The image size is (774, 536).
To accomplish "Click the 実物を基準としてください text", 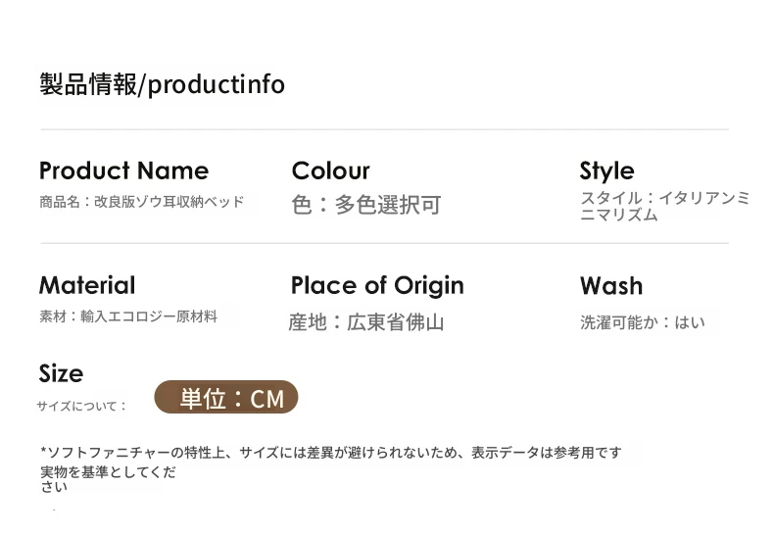I will pos(108,479).
